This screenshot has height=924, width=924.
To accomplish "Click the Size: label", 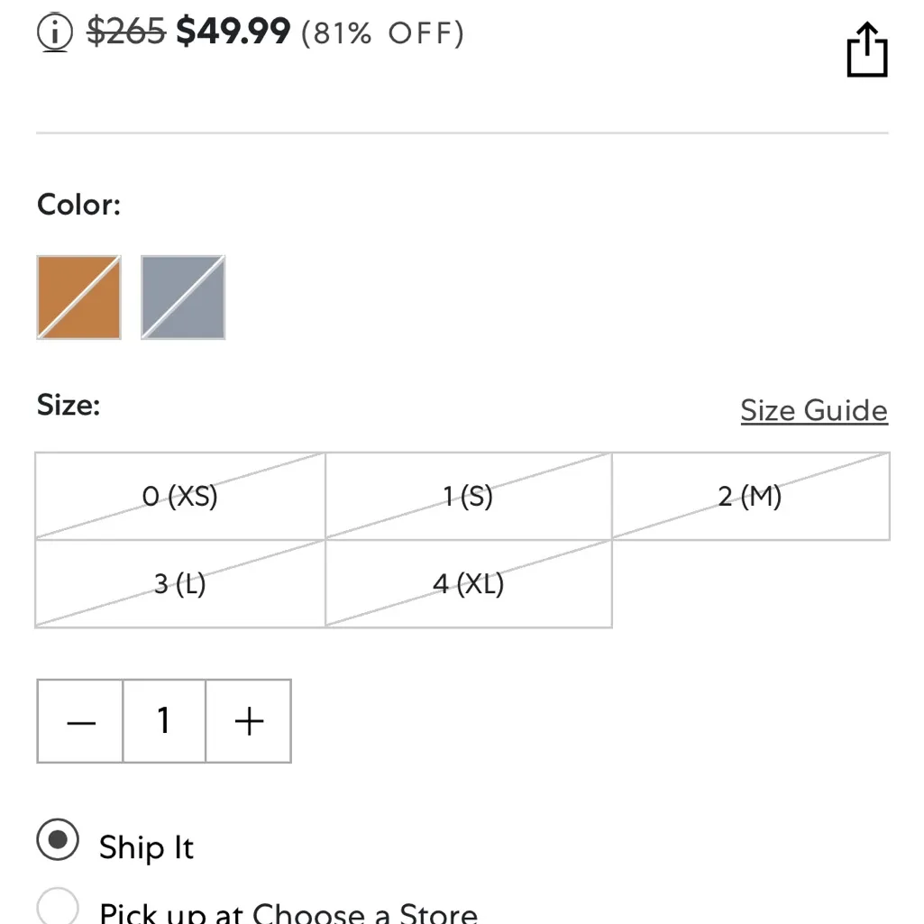I will pyautogui.click(x=69, y=405).
